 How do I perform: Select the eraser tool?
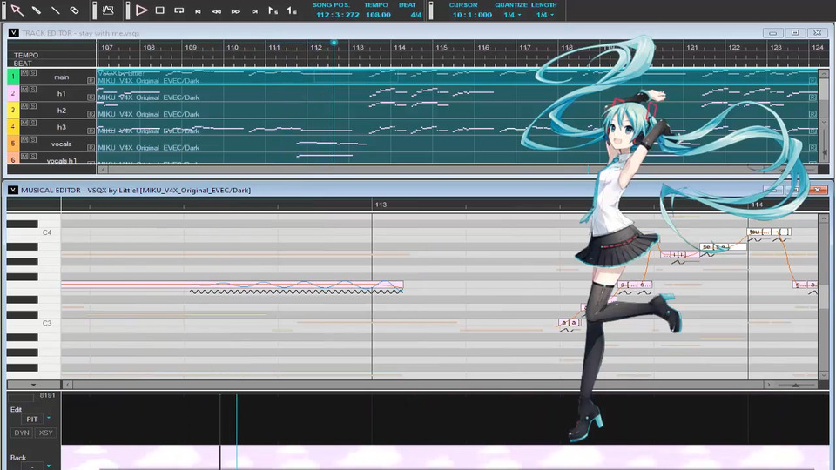pyautogui.click(x=74, y=10)
